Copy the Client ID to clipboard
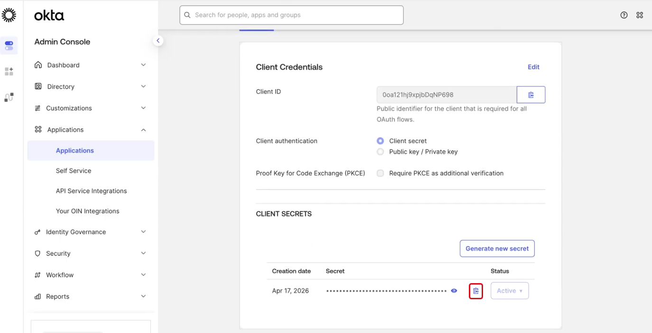 click(x=531, y=95)
